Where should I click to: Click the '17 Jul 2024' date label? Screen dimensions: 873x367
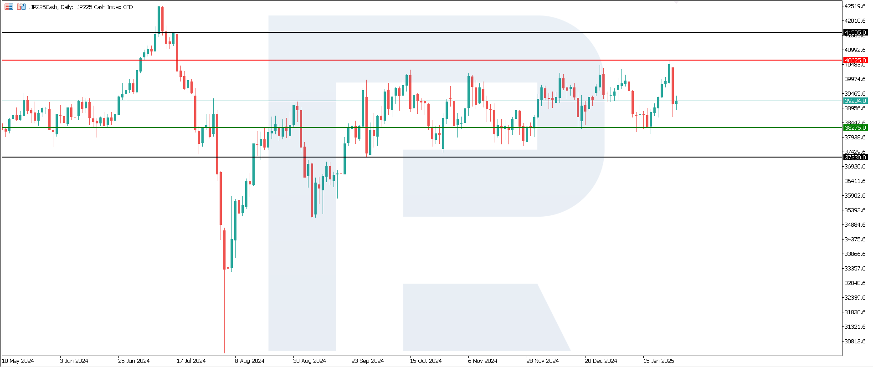[191, 361]
